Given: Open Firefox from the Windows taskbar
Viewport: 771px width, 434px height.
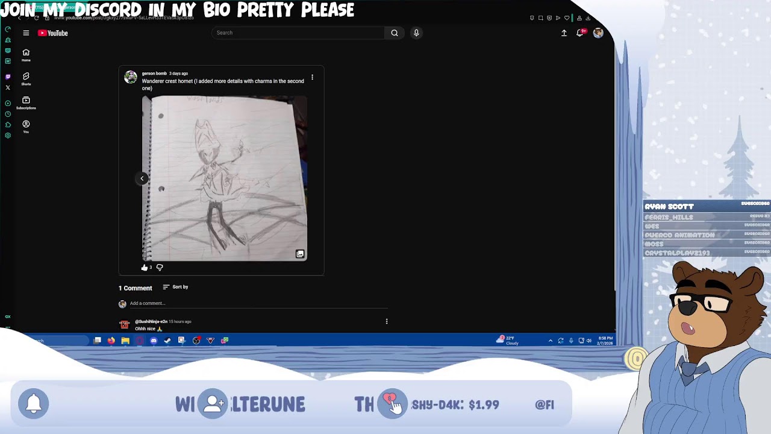Looking at the screenshot, I should point(111,341).
